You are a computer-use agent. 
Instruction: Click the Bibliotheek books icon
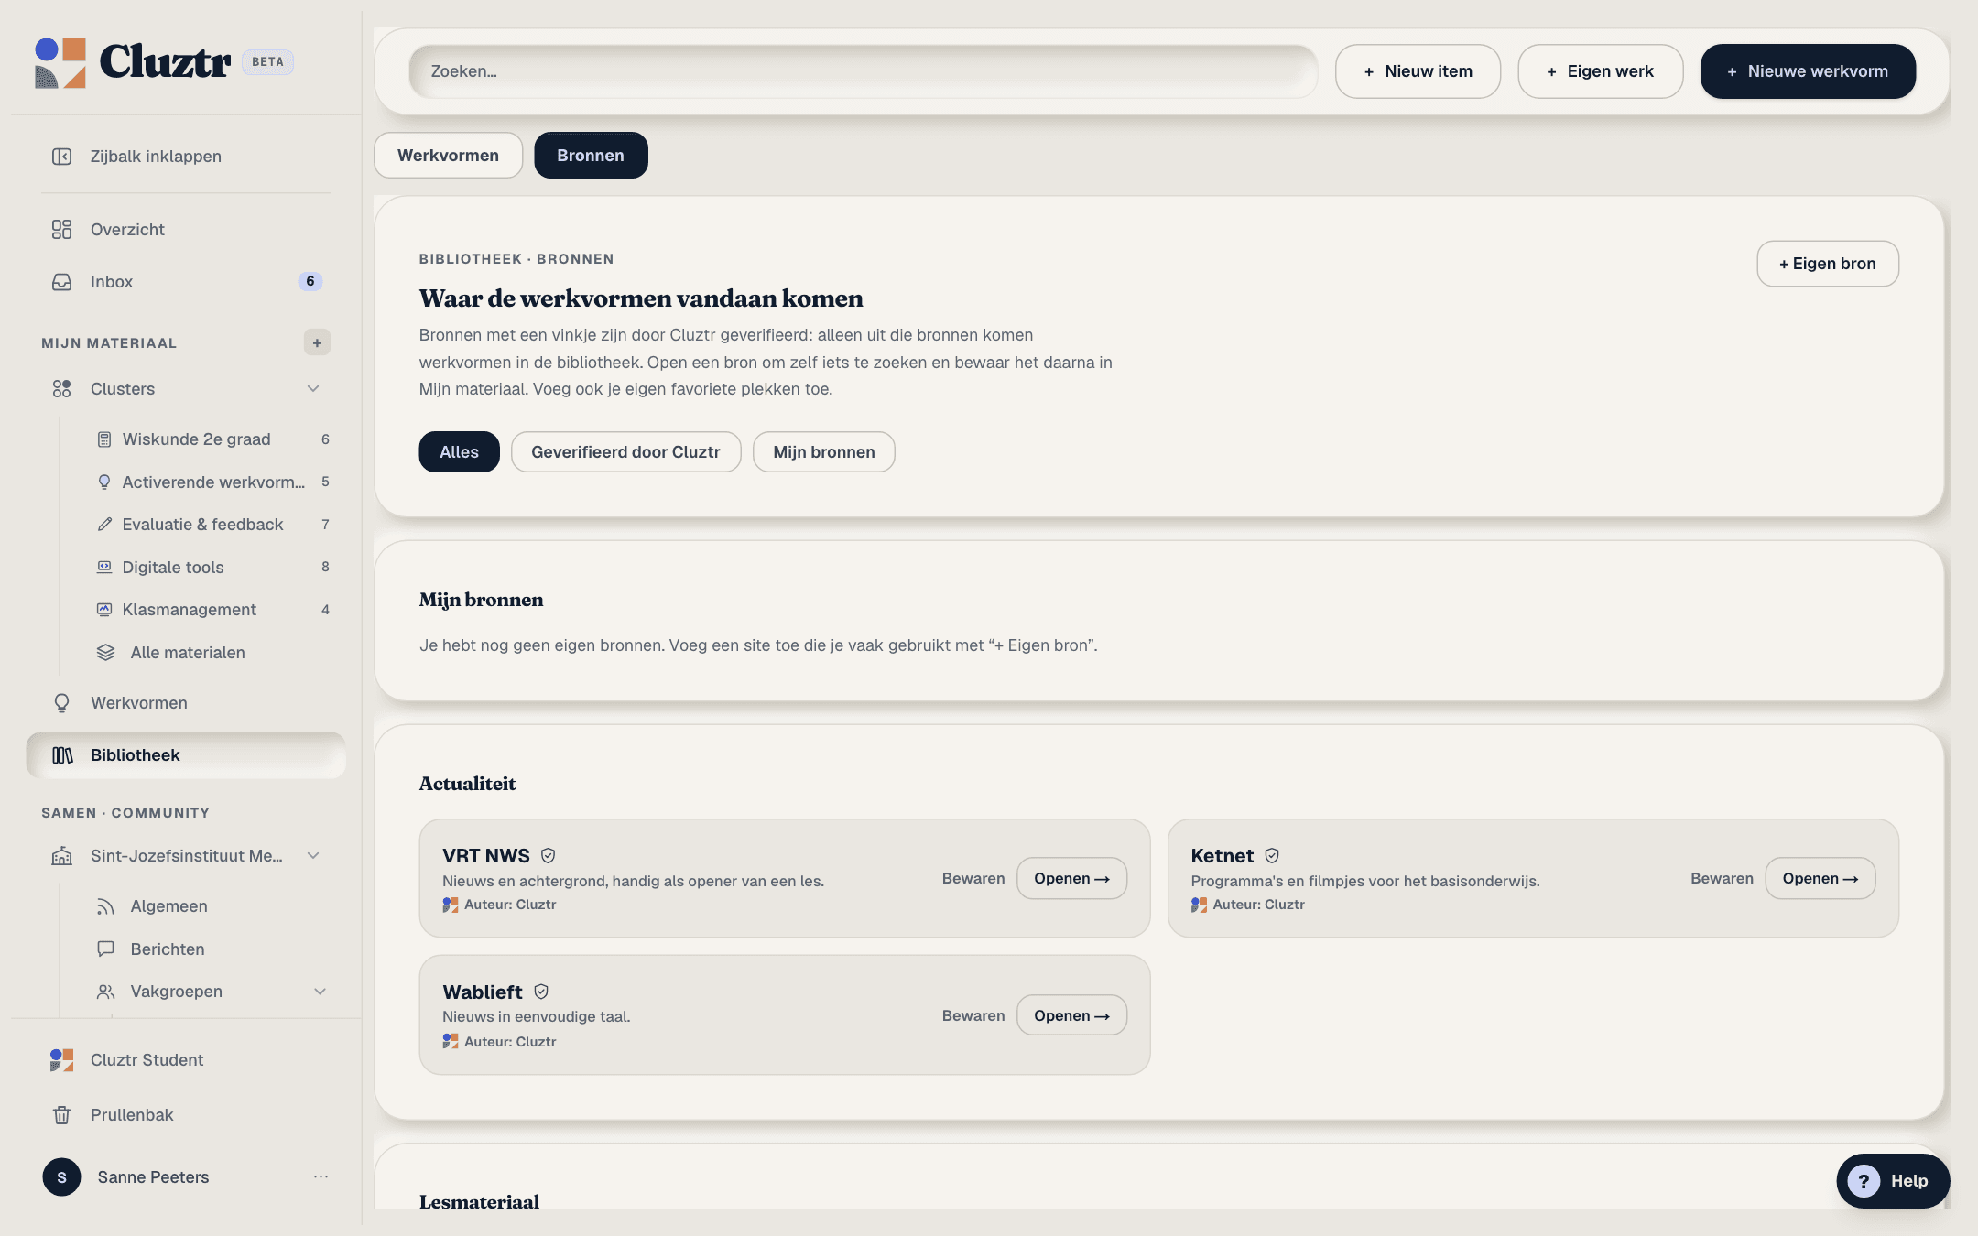pyautogui.click(x=62, y=755)
